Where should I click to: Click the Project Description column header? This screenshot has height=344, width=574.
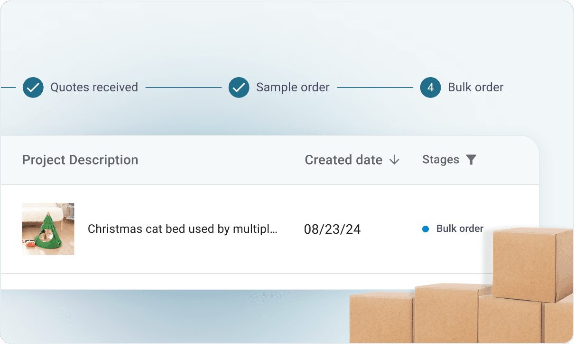(80, 160)
